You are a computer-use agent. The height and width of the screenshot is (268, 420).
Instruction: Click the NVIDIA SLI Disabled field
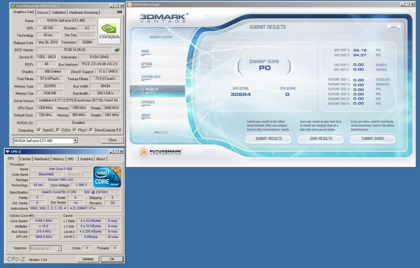[x=78, y=123]
